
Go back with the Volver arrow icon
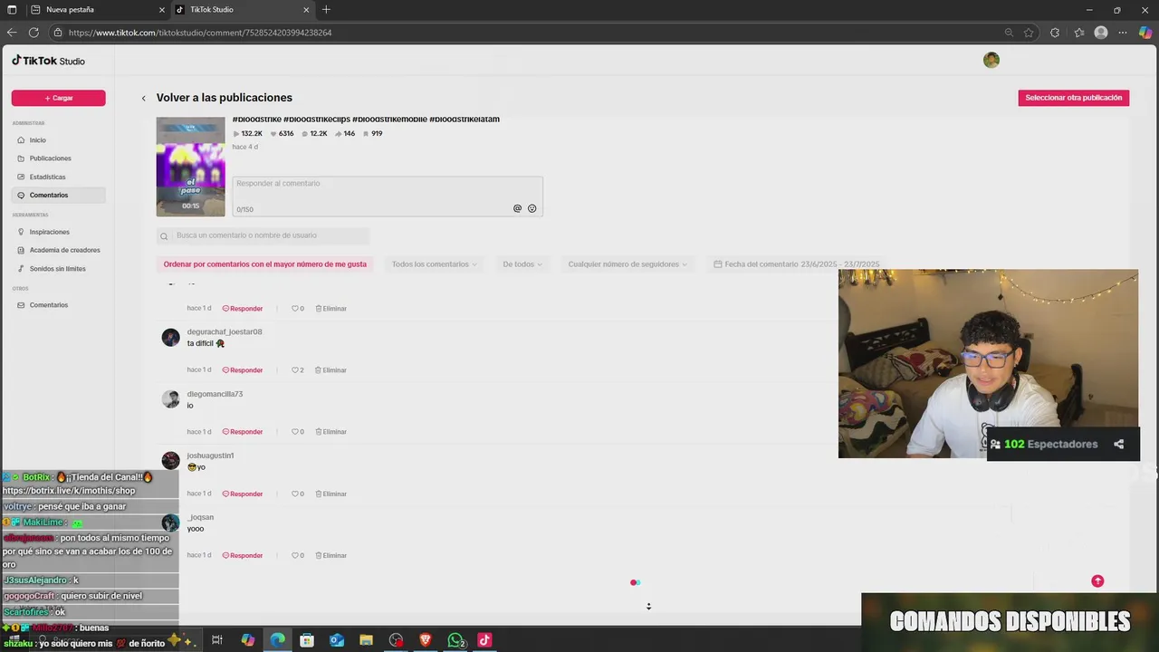[x=143, y=98]
